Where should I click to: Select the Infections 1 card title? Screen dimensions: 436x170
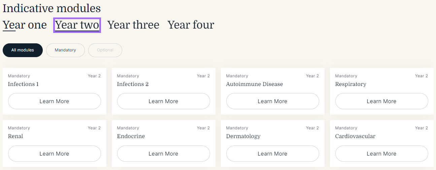tap(23, 84)
